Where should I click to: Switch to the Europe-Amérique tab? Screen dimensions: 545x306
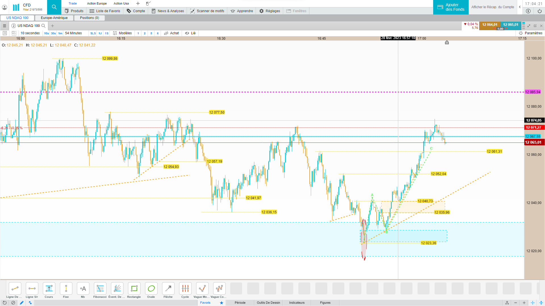[54, 18]
